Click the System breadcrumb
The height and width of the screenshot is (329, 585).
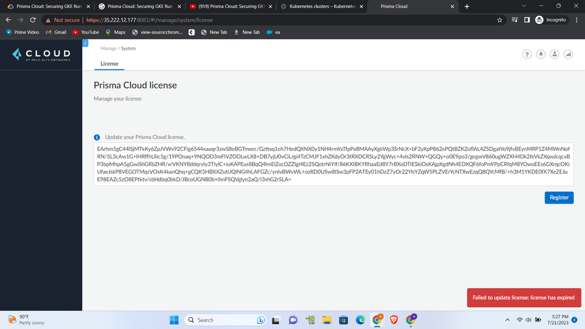tap(128, 49)
